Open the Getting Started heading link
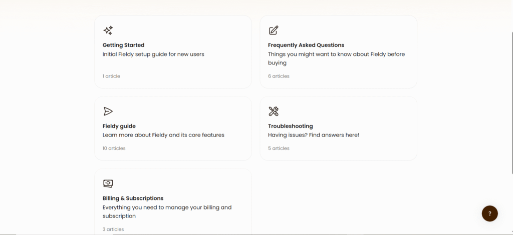 point(123,45)
